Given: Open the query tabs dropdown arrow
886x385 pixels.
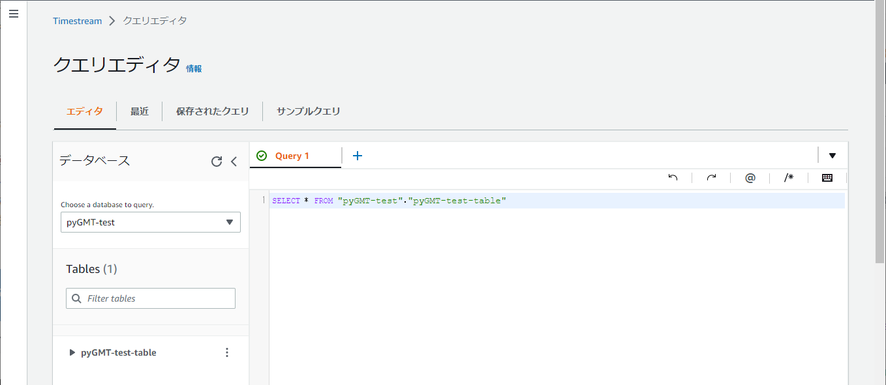Looking at the screenshot, I should 833,156.
